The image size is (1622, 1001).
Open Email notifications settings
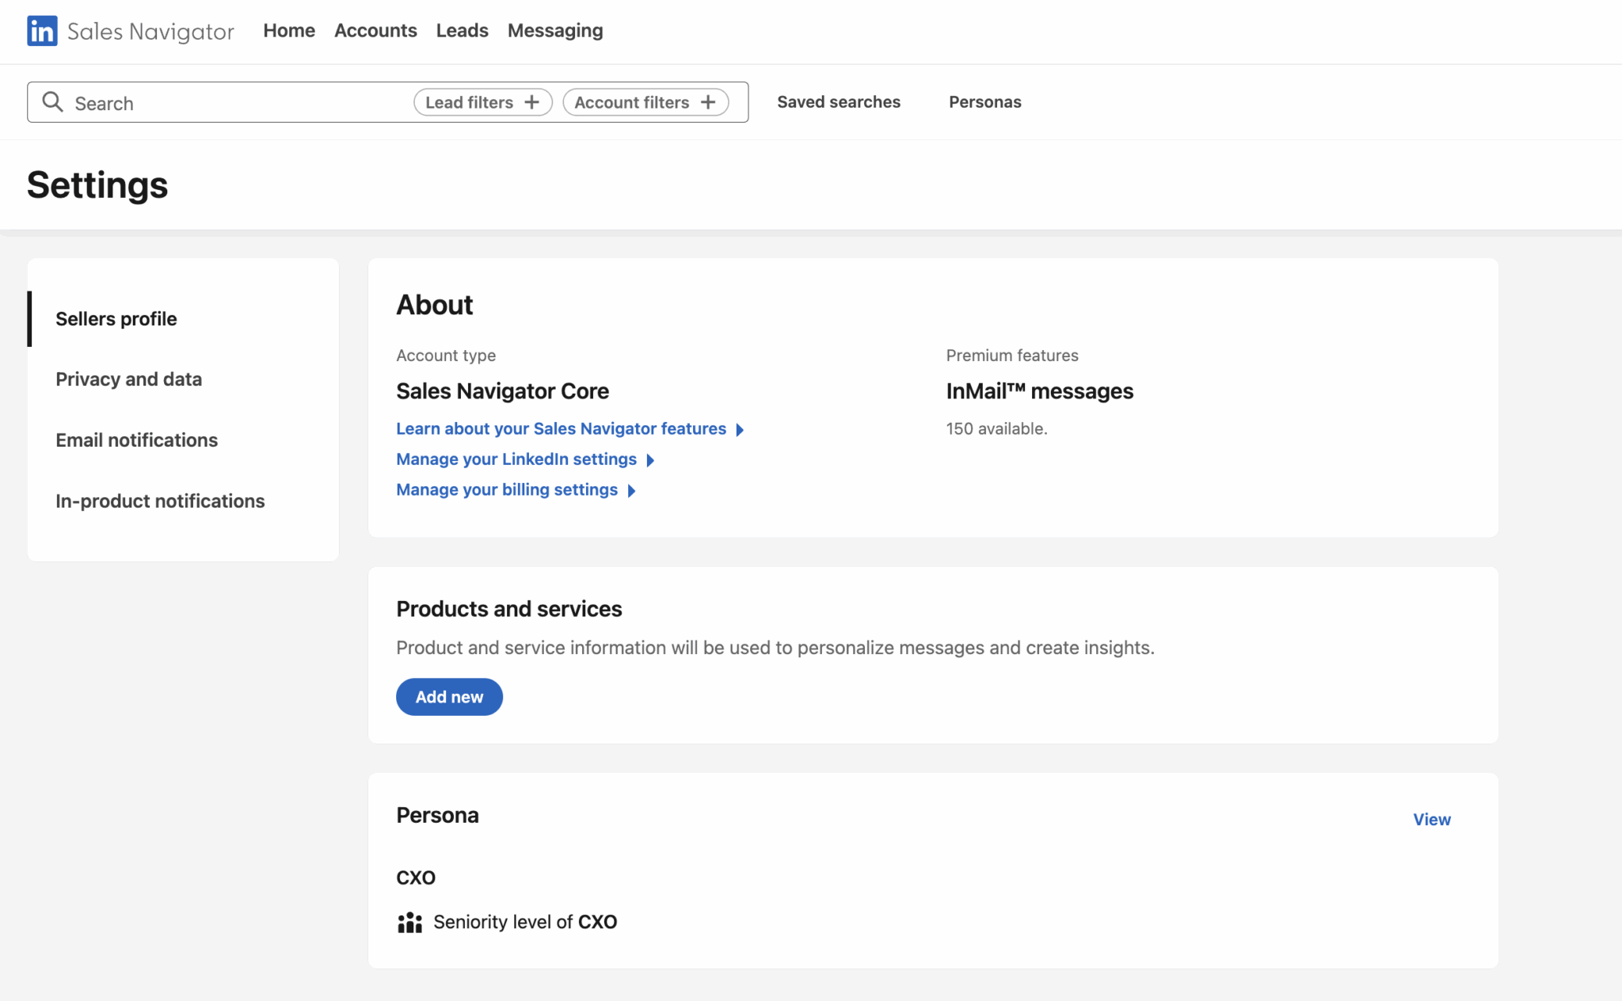(x=136, y=440)
